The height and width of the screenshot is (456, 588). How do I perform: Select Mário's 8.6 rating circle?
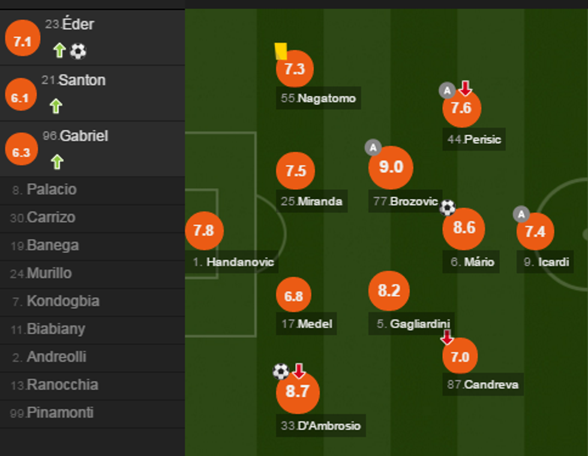click(x=464, y=228)
